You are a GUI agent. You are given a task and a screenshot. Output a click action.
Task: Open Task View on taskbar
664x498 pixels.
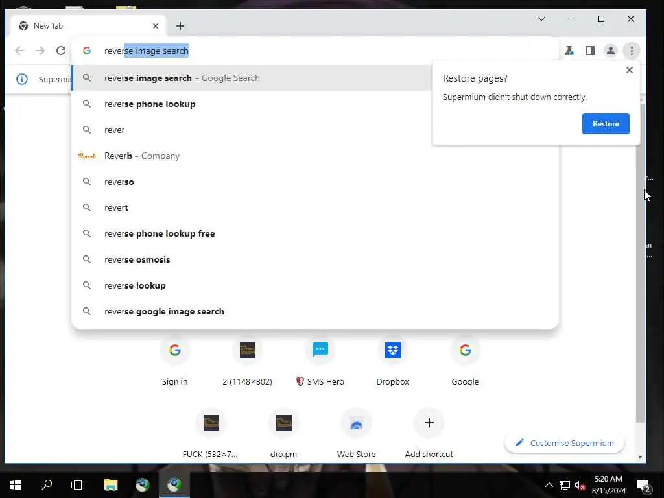click(78, 485)
